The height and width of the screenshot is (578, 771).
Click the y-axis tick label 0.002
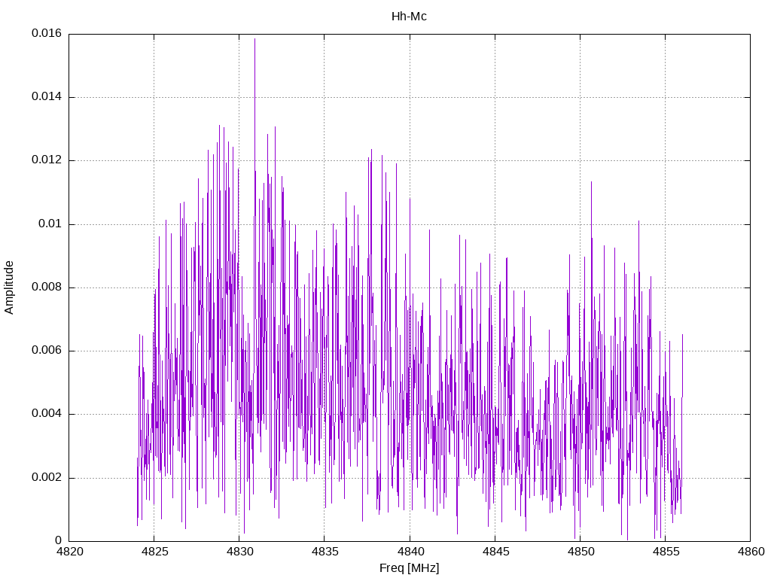coord(47,477)
